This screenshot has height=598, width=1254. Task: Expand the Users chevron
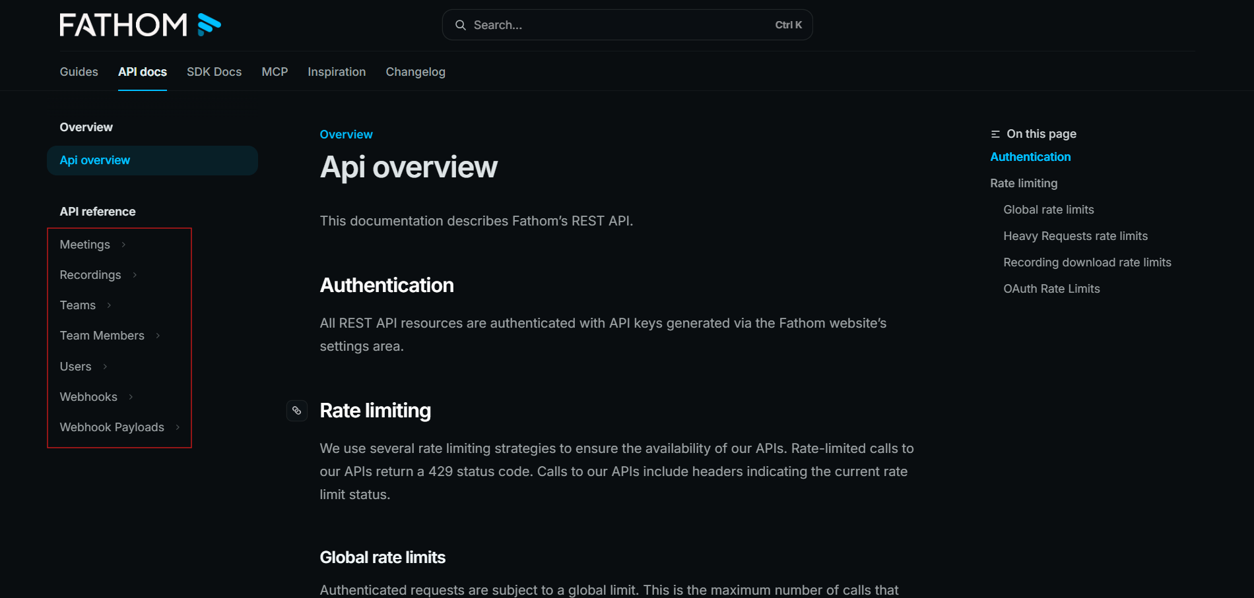click(x=105, y=367)
